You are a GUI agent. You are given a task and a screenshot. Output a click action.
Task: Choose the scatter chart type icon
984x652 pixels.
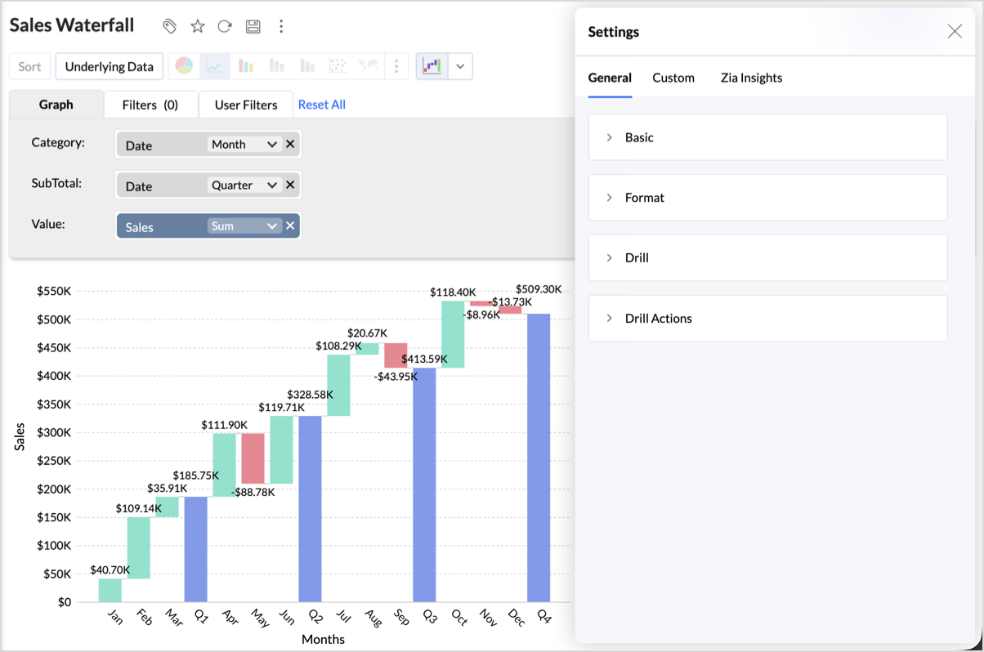point(337,66)
